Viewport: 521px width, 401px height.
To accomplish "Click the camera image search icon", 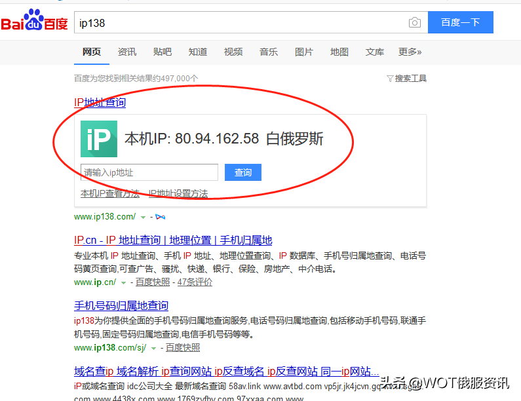I will coord(414,23).
